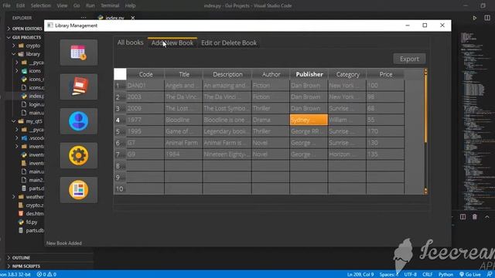Click the 'Horizon' category cell in row 7
The height and width of the screenshot is (278, 495).
pos(347,154)
